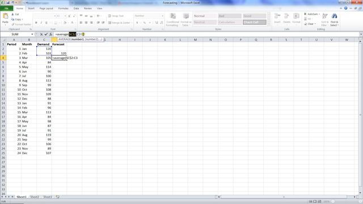
Task: Select column C header
Action: click(44, 40)
